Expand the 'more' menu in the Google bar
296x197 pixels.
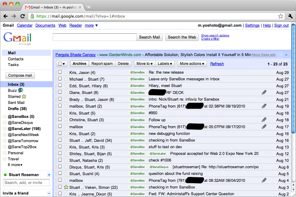[91, 25]
